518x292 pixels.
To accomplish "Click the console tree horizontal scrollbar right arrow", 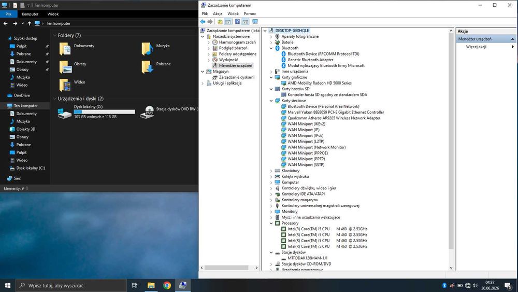I will 257,268.
